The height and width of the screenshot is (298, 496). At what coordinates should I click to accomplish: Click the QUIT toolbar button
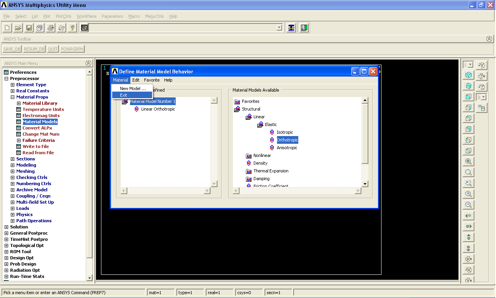point(53,49)
